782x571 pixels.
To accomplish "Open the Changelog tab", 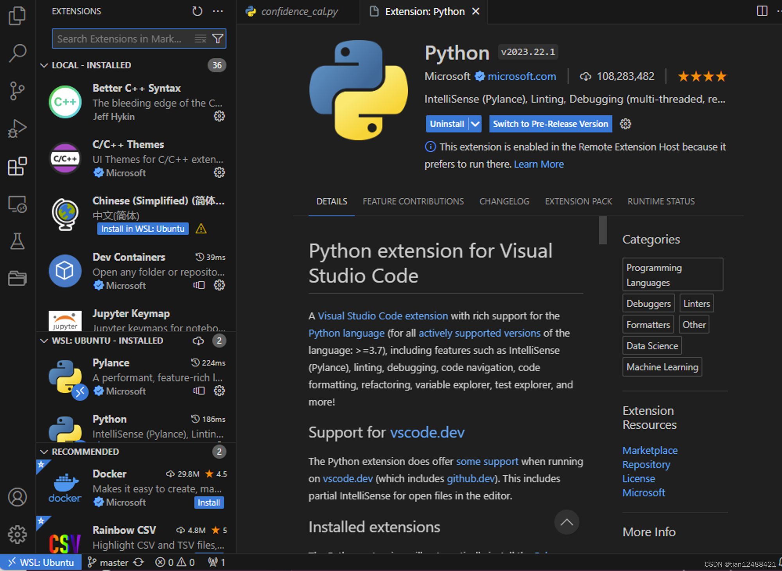I will tap(504, 202).
